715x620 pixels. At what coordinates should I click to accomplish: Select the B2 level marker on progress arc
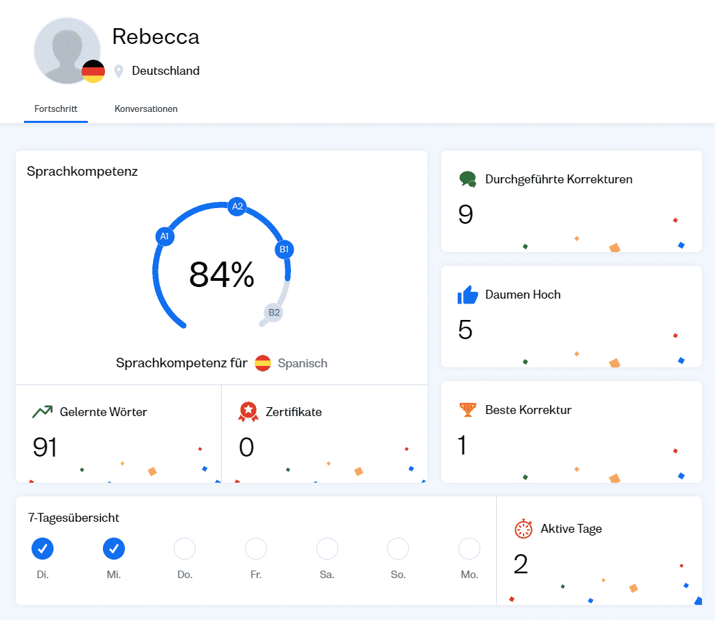(x=274, y=312)
